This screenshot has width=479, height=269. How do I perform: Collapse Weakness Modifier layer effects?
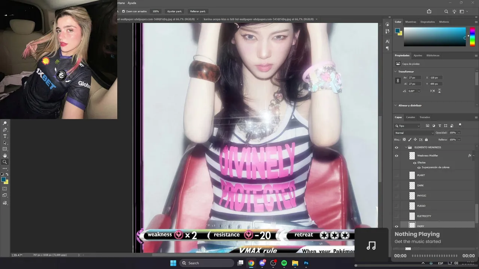(x=474, y=155)
